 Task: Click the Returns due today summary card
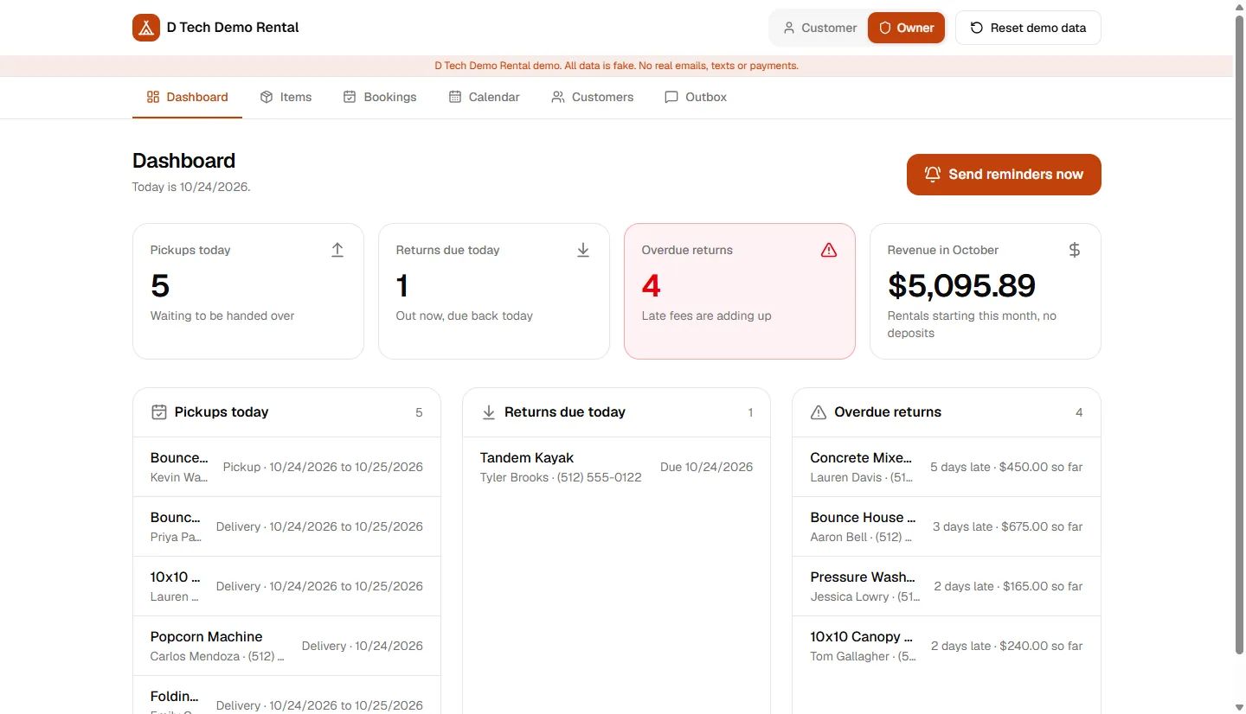(x=494, y=291)
